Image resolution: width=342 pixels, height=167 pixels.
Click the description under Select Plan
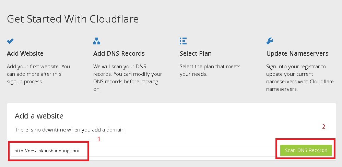click(210, 70)
